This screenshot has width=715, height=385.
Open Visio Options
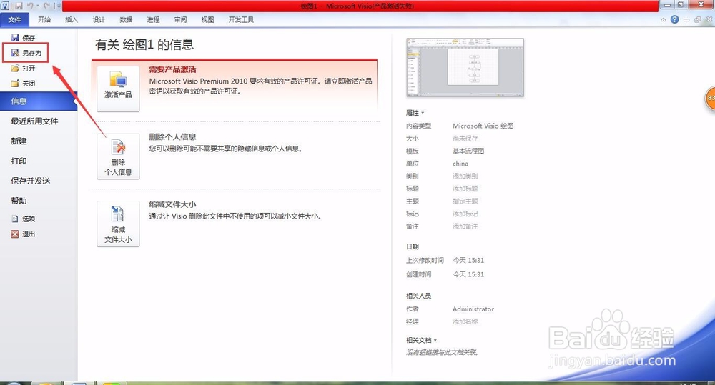[x=24, y=219]
